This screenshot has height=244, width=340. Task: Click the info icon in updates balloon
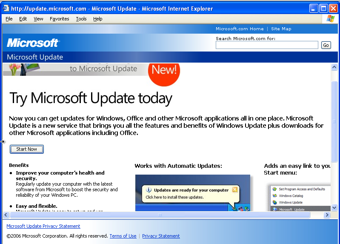pos(149,190)
